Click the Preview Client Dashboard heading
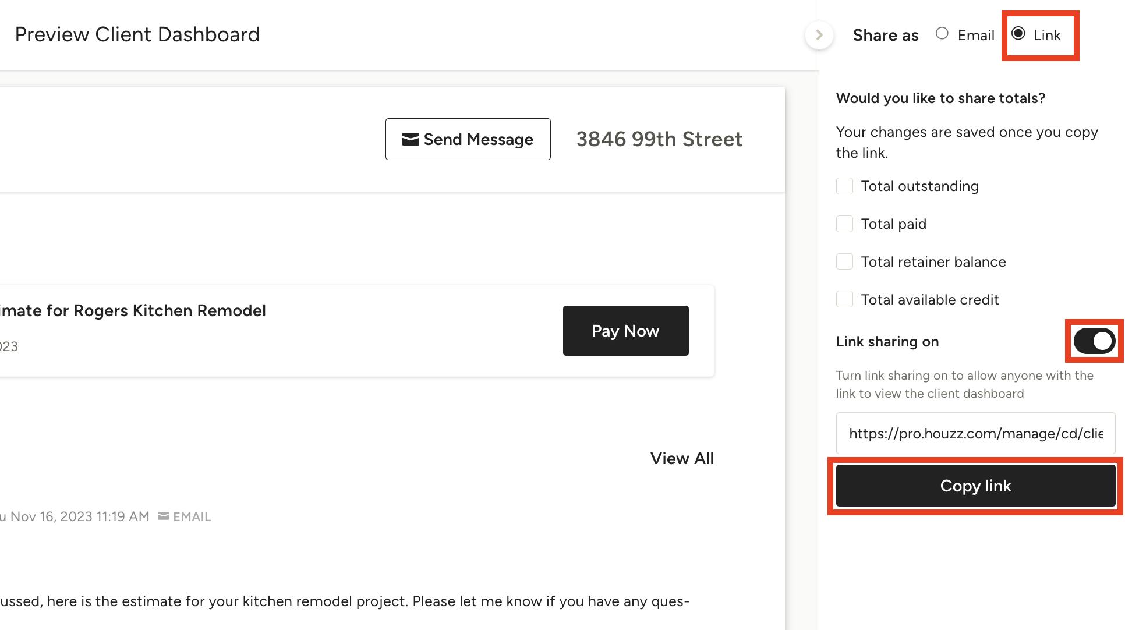1125x630 pixels. [137, 34]
